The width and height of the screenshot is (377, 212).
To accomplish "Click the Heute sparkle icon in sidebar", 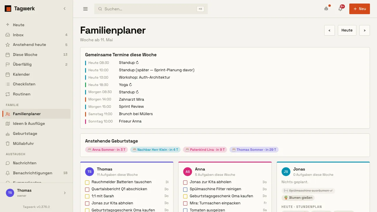I will (8, 25).
